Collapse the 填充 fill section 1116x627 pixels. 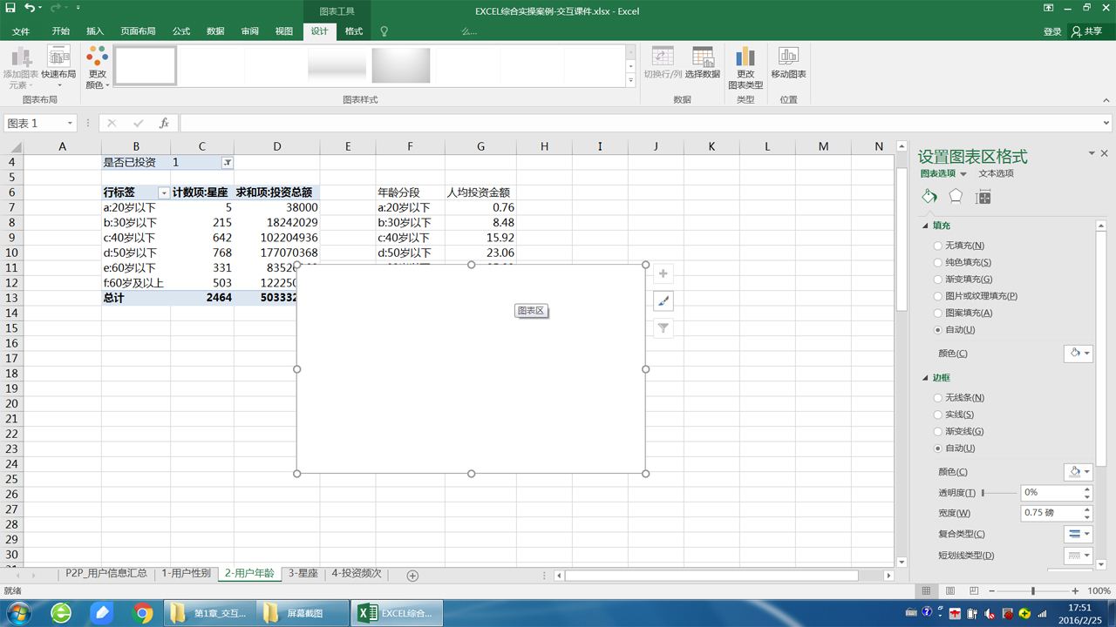pyautogui.click(x=926, y=226)
